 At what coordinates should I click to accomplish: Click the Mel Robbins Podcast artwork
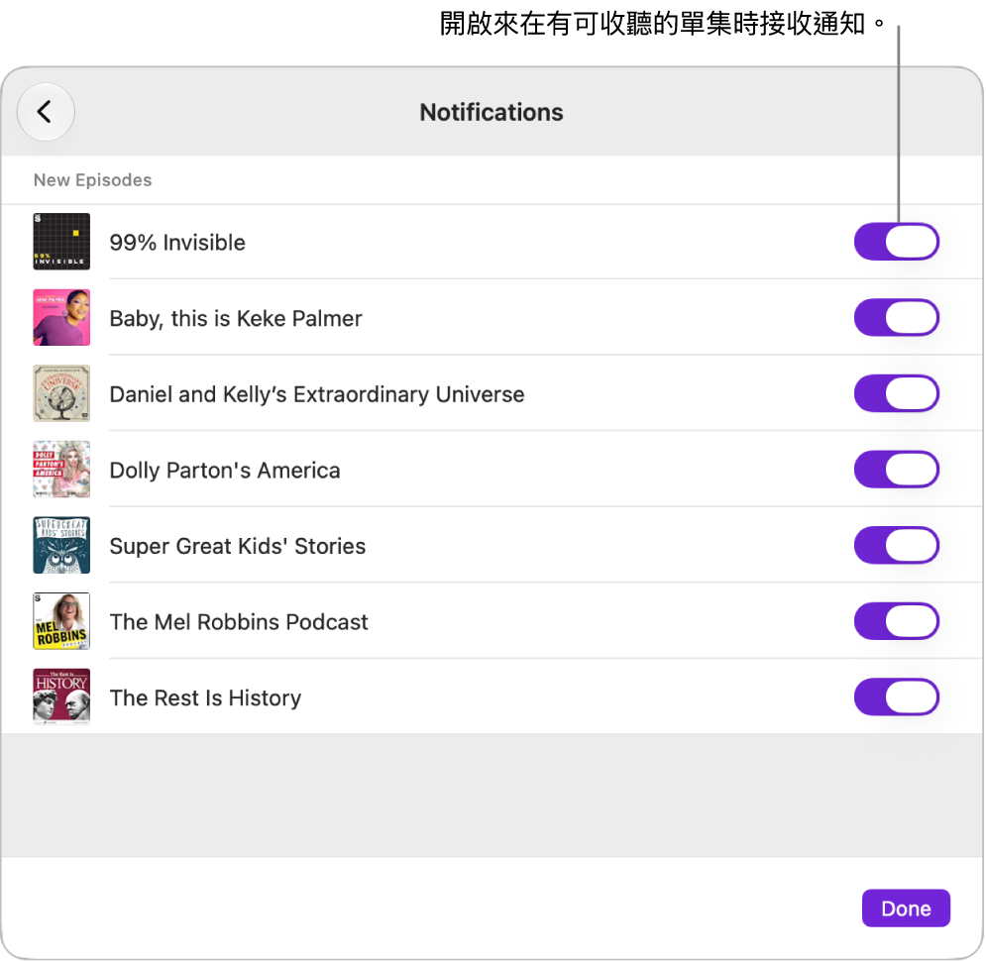click(61, 621)
